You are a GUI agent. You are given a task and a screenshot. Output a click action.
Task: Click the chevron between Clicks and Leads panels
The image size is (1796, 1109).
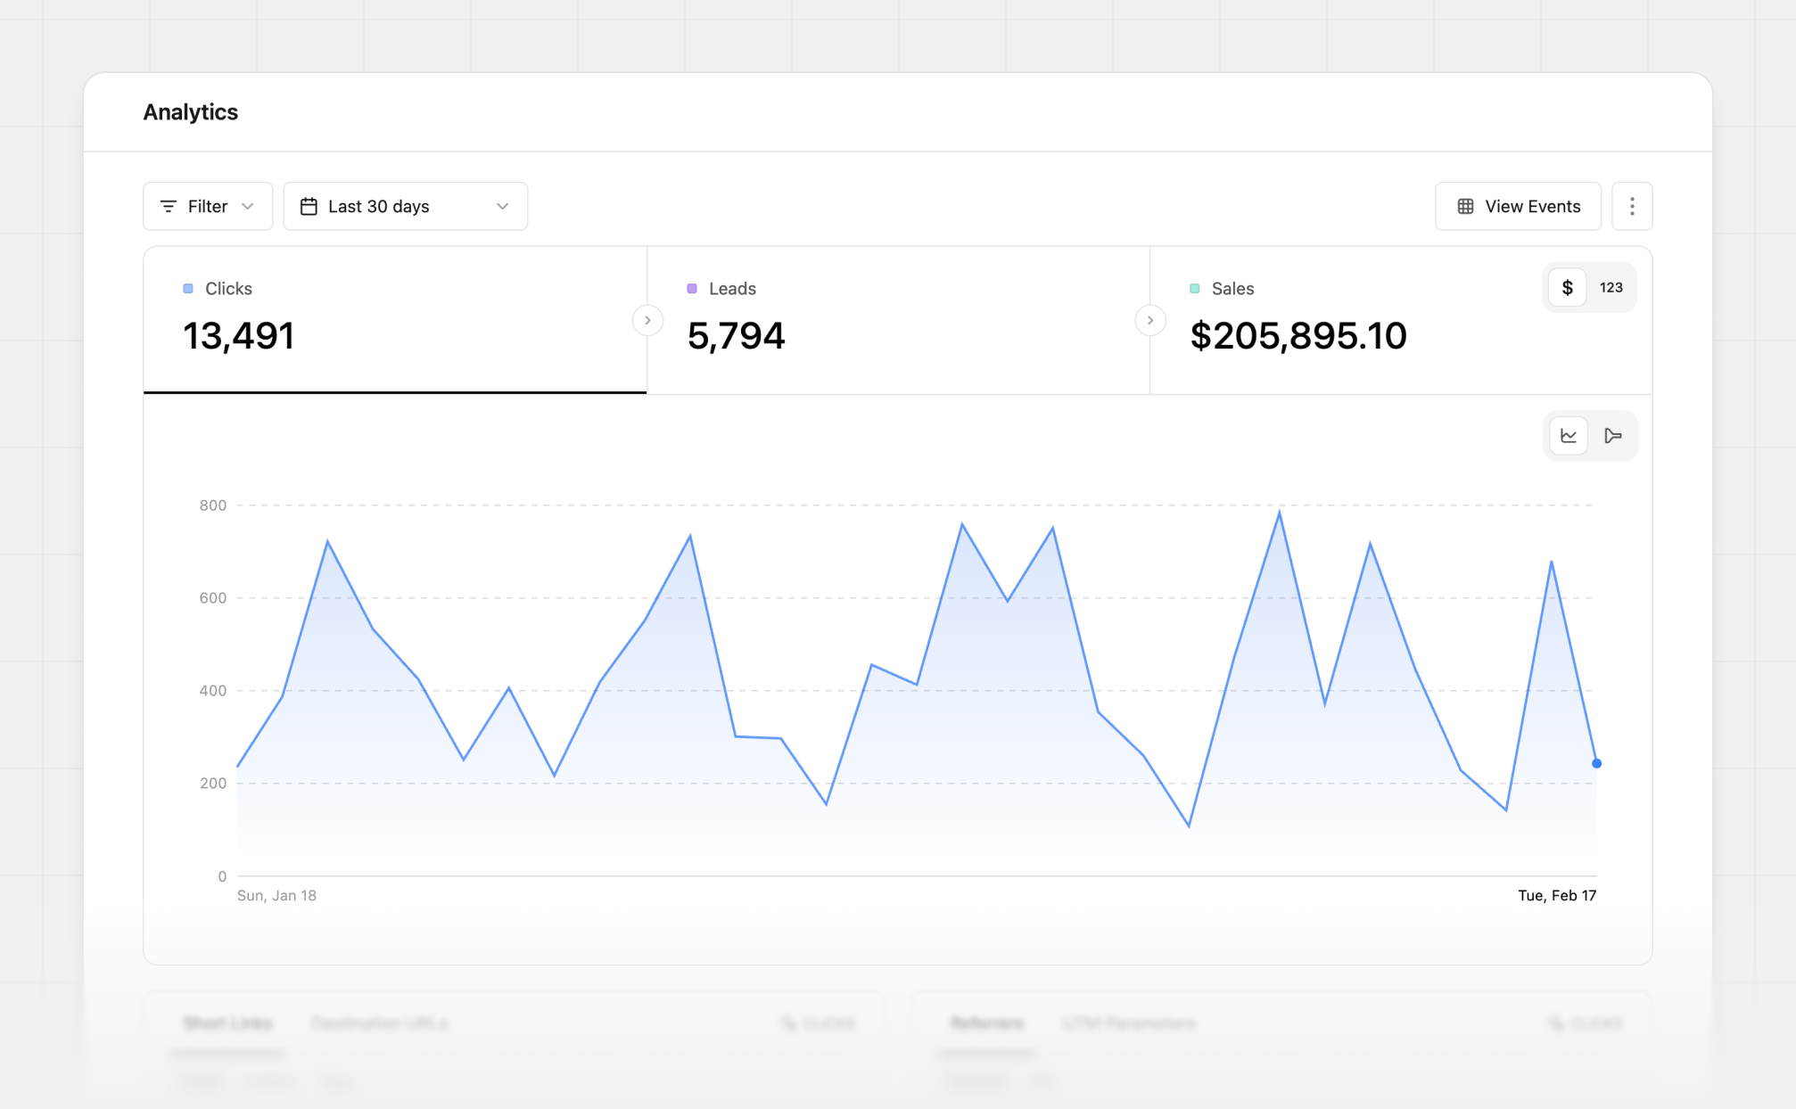click(x=647, y=320)
